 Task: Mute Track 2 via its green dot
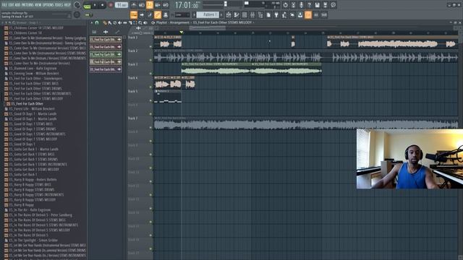tap(150, 60)
